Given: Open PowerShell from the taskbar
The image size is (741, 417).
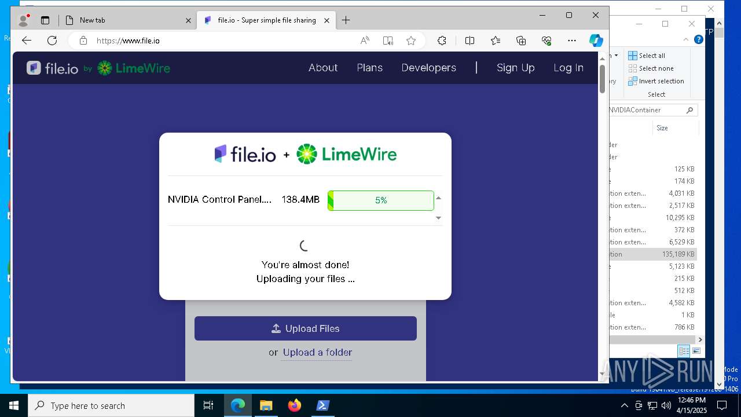Looking at the screenshot, I should (x=323, y=405).
